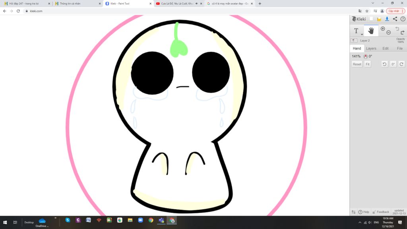Open the Help link at panel bottom
The image size is (407, 229).
click(364, 212)
